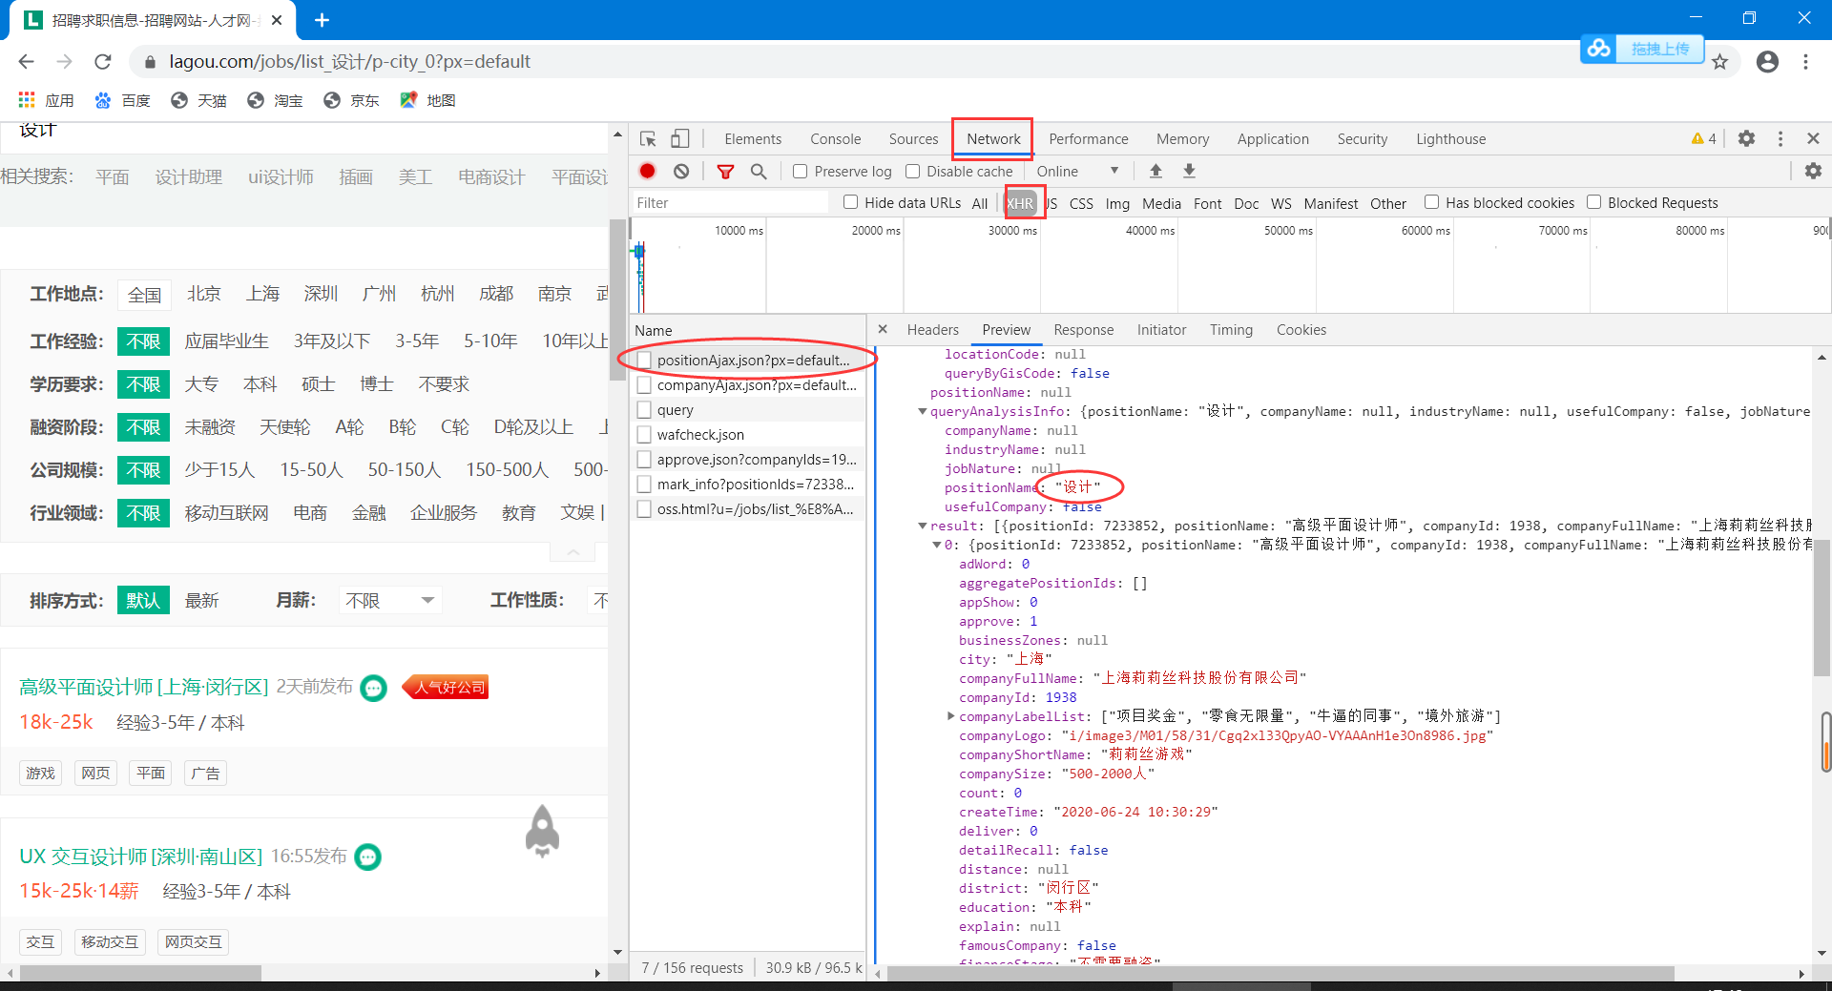Screen dimensions: 1832x991
Task: Open Network panel settings gear
Action: pos(1813,171)
